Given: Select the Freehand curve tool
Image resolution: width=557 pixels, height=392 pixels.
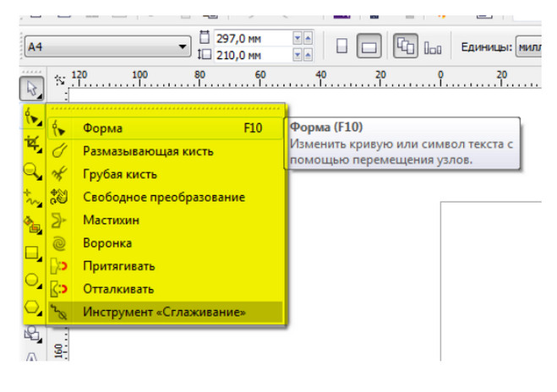Looking at the screenshot, I should 33,199.
